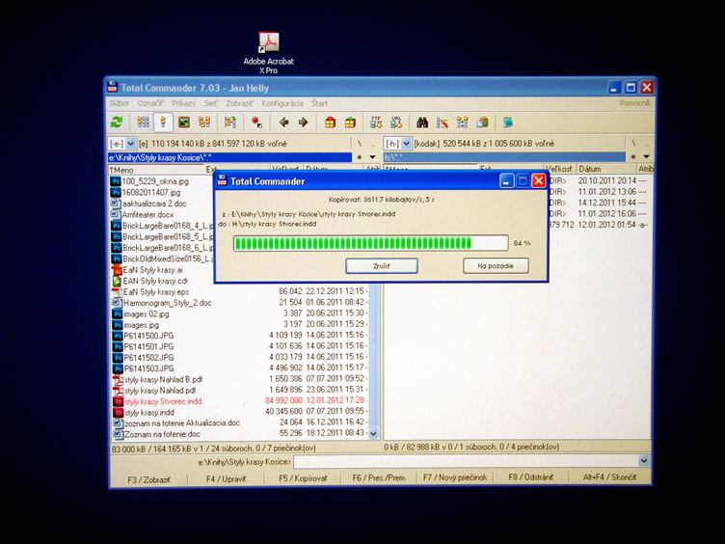
Task: Open synchronize directories toolbar icon
Action: 463,122
